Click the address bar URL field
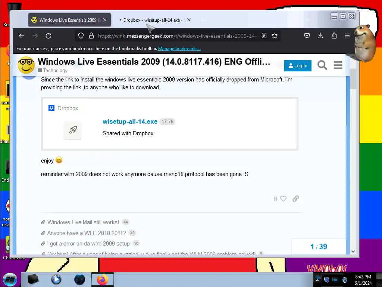This screenshot has width=382, height=287. point(176,36)
